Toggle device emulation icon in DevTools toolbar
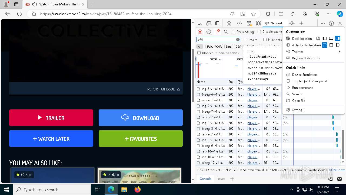346x195 pixels. tap(209, 23)
